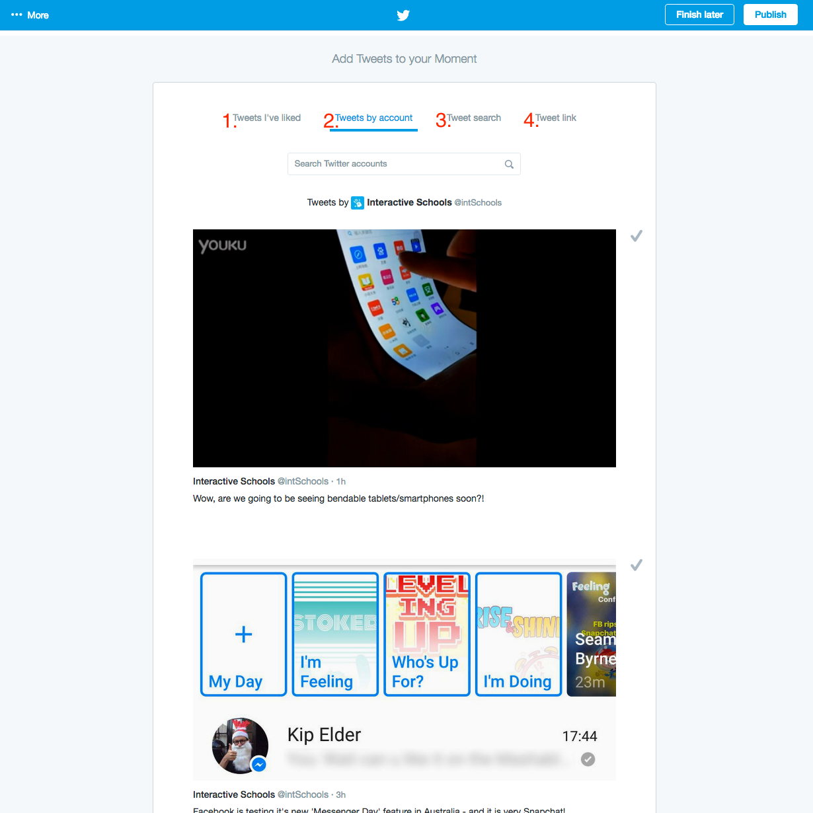Image resolution: width=813 pixels, height=813 pixels.
Task: Click the Kip Elder name text
Action: tap(324, 735)
